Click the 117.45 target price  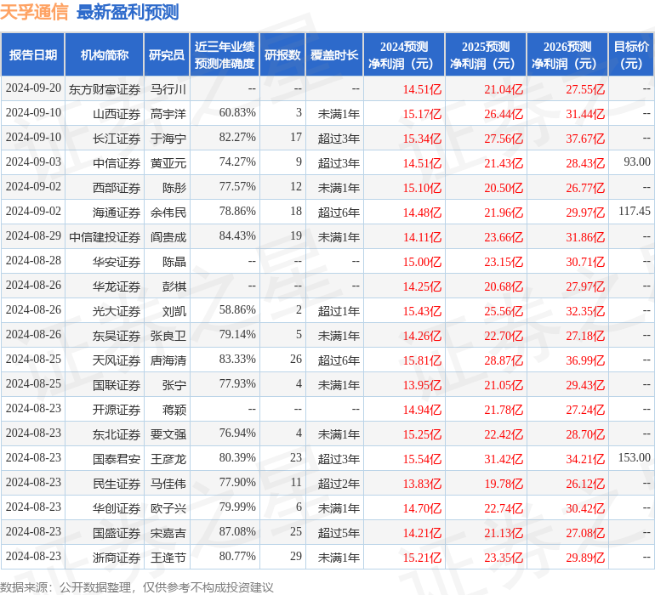coord(635,212)
